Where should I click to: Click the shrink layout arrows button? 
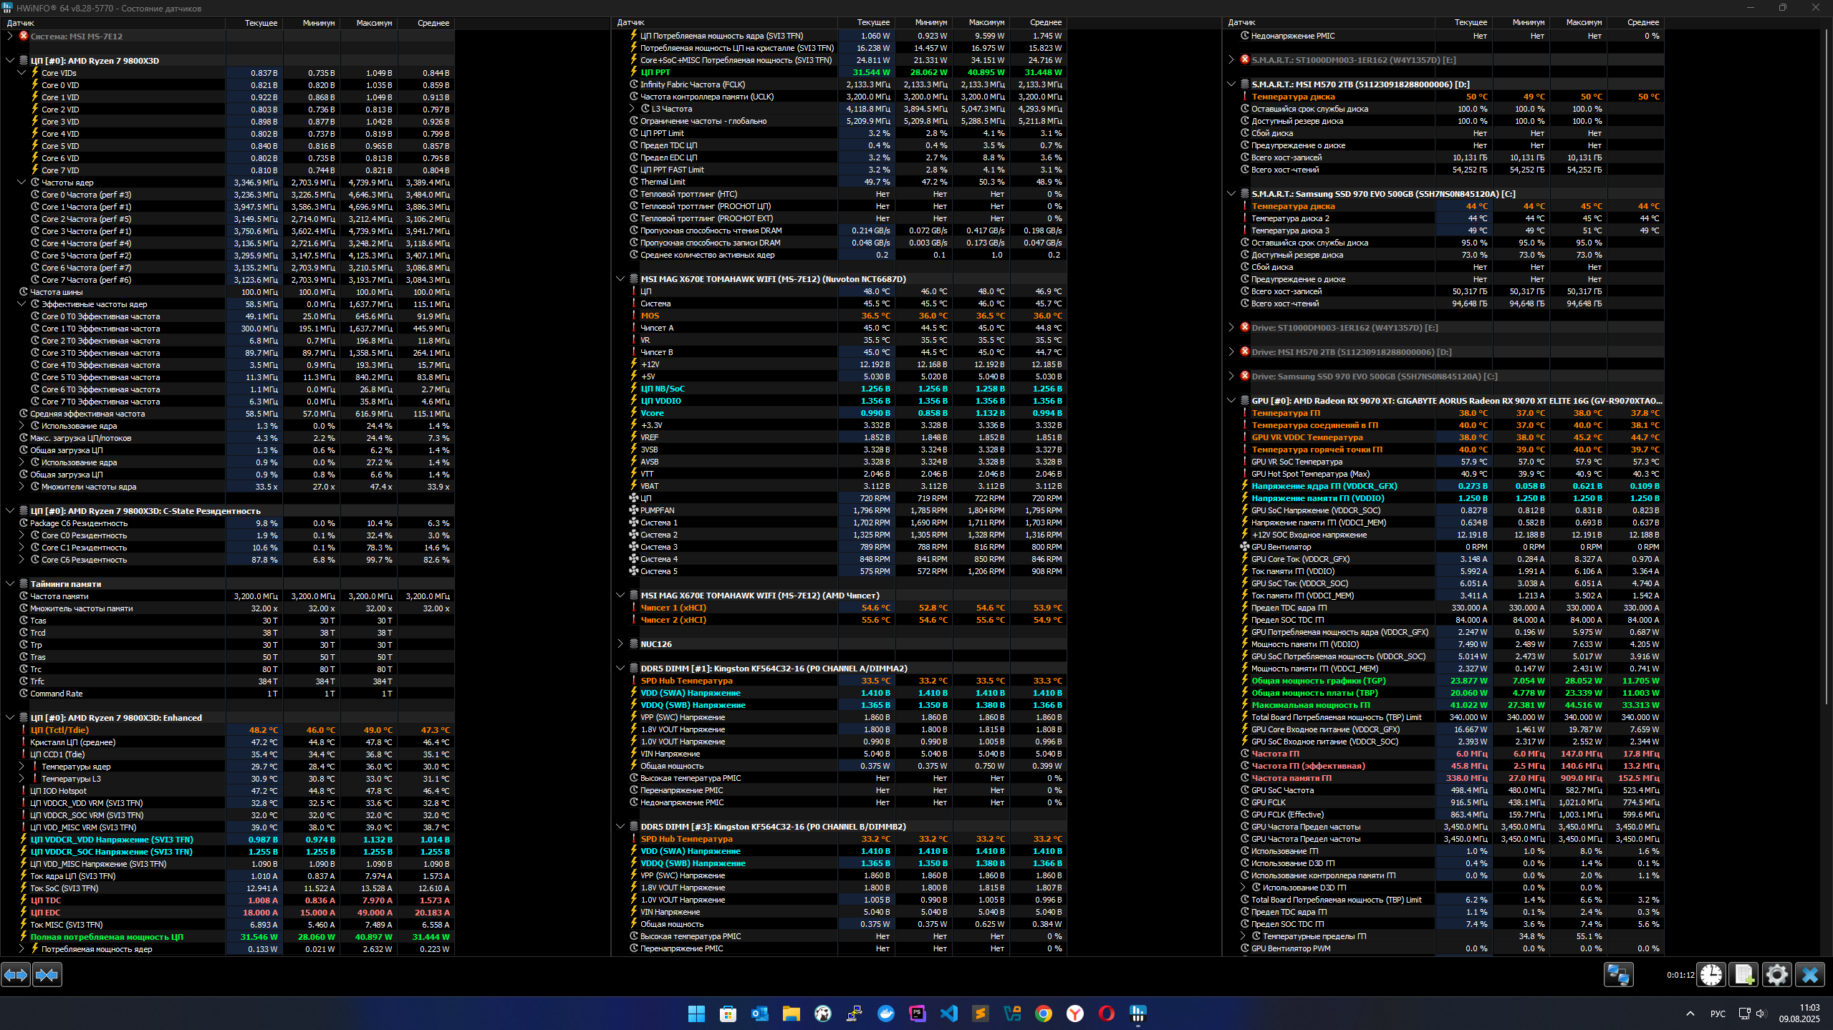(47, 975)
